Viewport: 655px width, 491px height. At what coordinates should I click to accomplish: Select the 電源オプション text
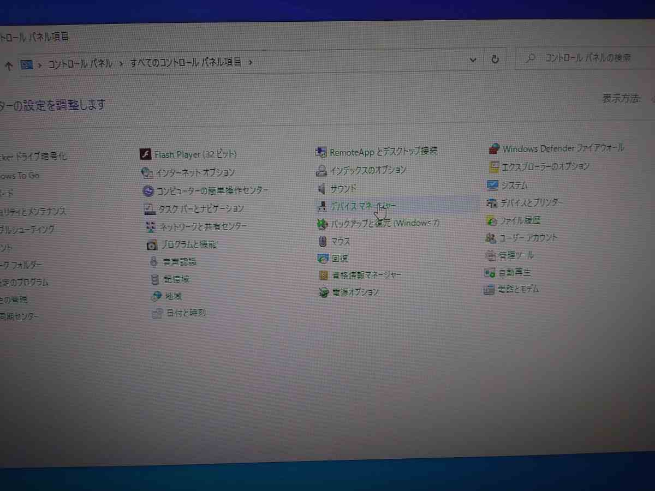click(x=355, y=292)
